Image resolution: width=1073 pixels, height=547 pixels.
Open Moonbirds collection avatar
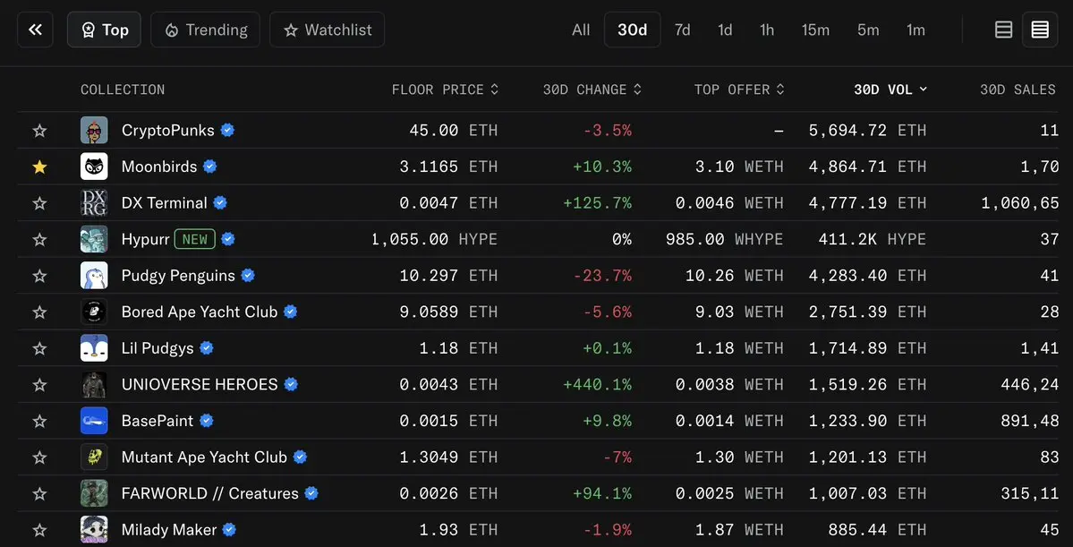pyautogui.click(x=94, y=167)
